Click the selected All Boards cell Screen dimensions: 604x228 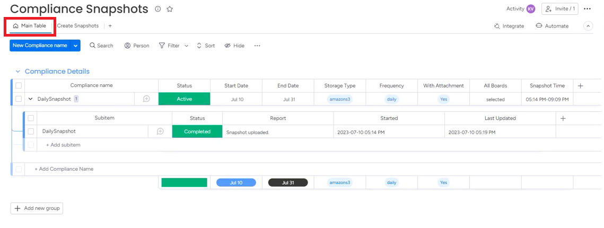pos(495,99)
